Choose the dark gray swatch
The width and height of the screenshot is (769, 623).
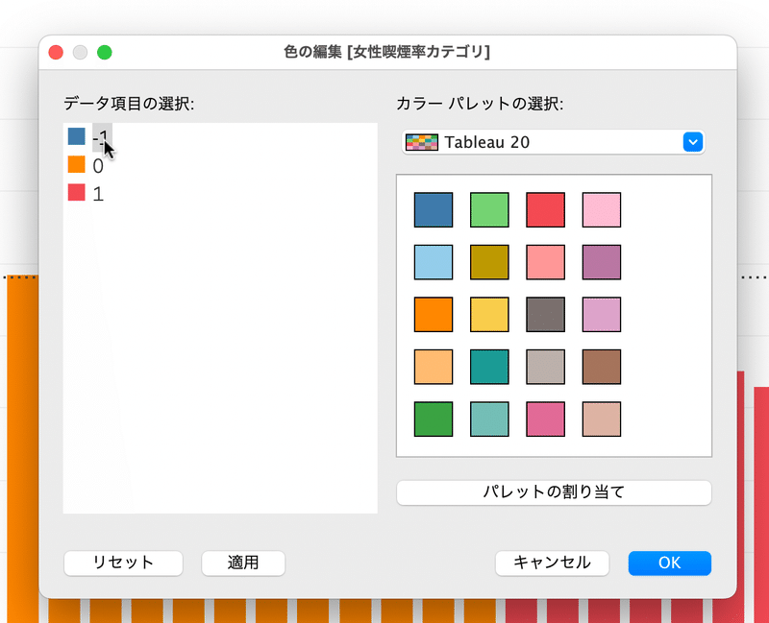click(x=545, y=315)
